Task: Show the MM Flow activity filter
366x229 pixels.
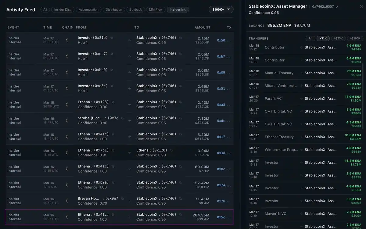Action: [x=156, y=9]
